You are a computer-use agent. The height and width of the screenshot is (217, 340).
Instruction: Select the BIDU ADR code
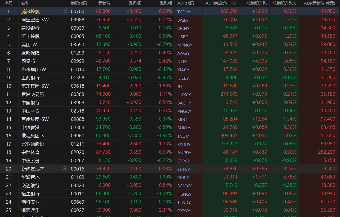pyautogui.click(x=182, y=119)
